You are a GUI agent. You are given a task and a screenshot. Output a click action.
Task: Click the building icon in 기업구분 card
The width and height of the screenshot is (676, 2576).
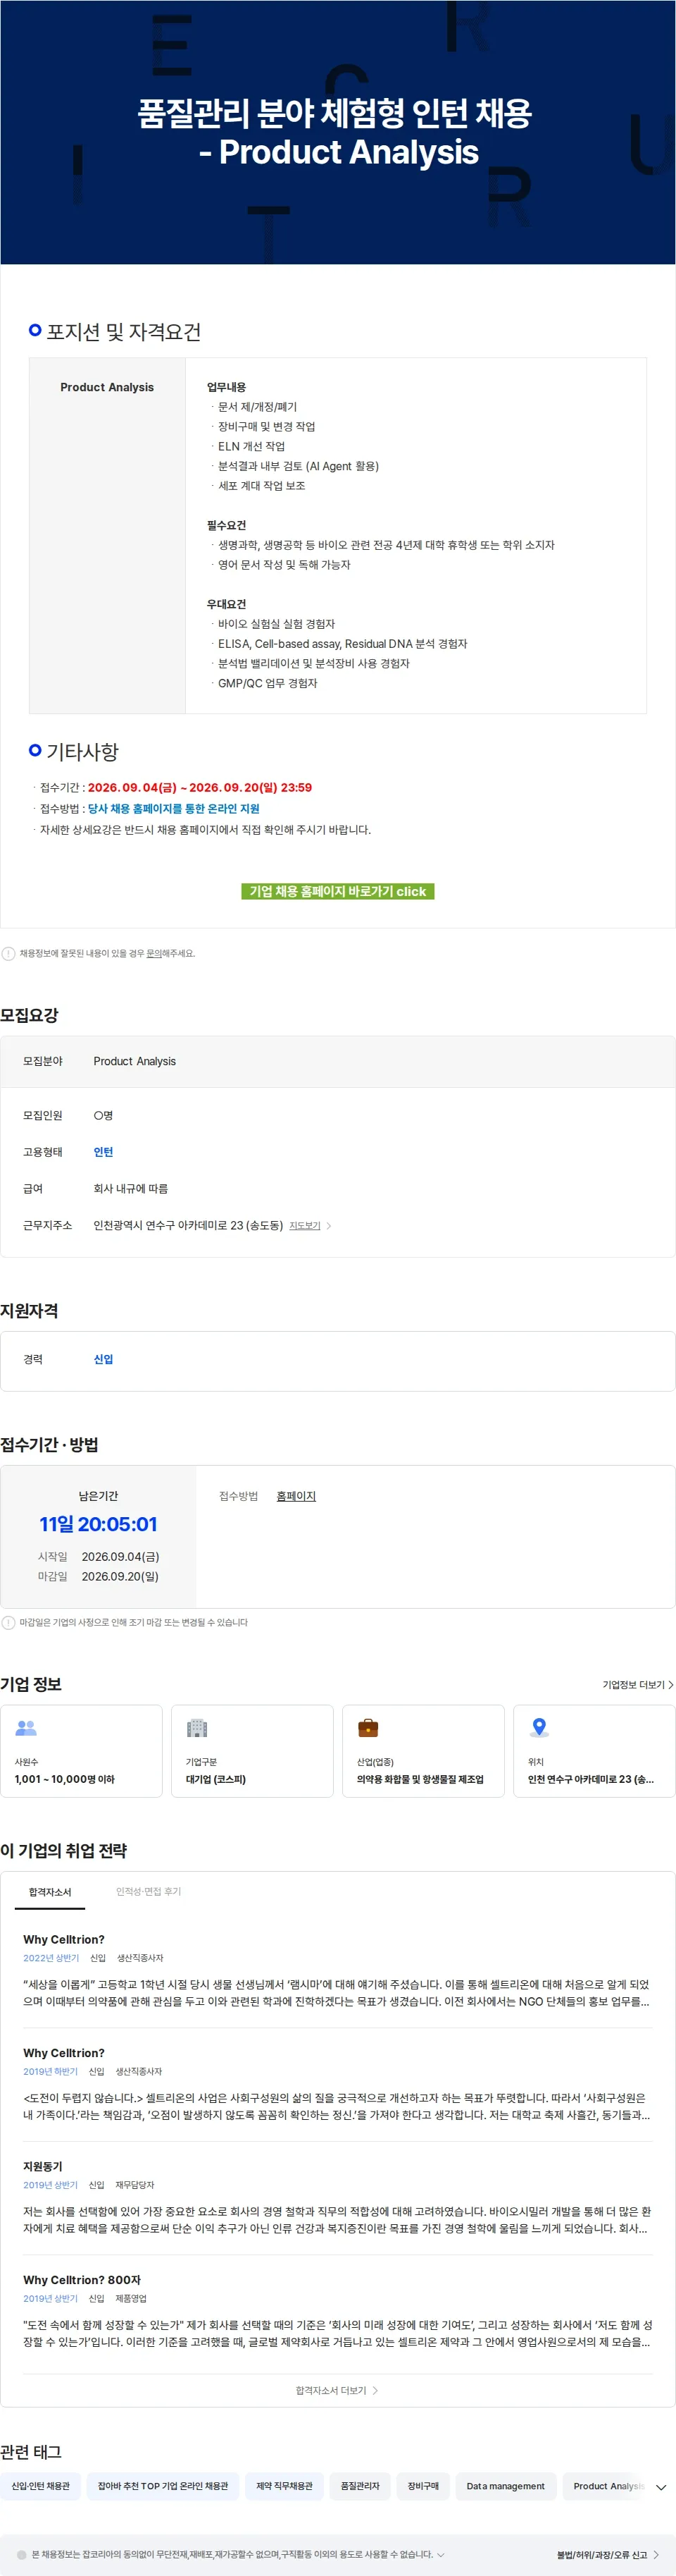pos(196,1727)
